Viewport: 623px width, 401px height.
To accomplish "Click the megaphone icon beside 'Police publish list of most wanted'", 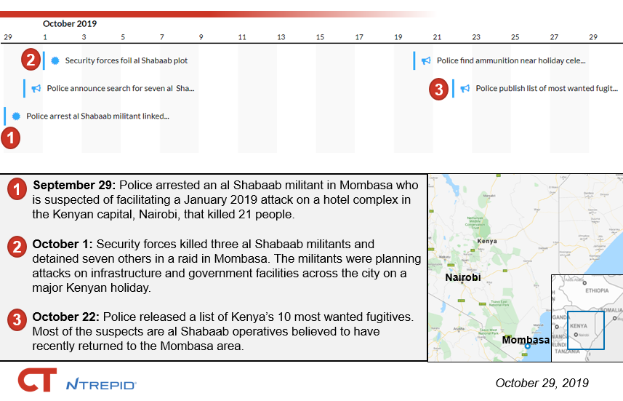I will (x=465, y=88).
